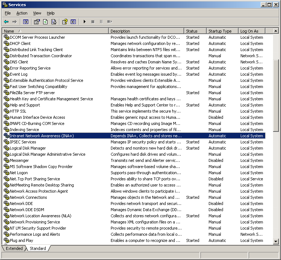Refresh the services list via toolbar
The height and width of the screenshot is (260, 281).
coord(45,22)
